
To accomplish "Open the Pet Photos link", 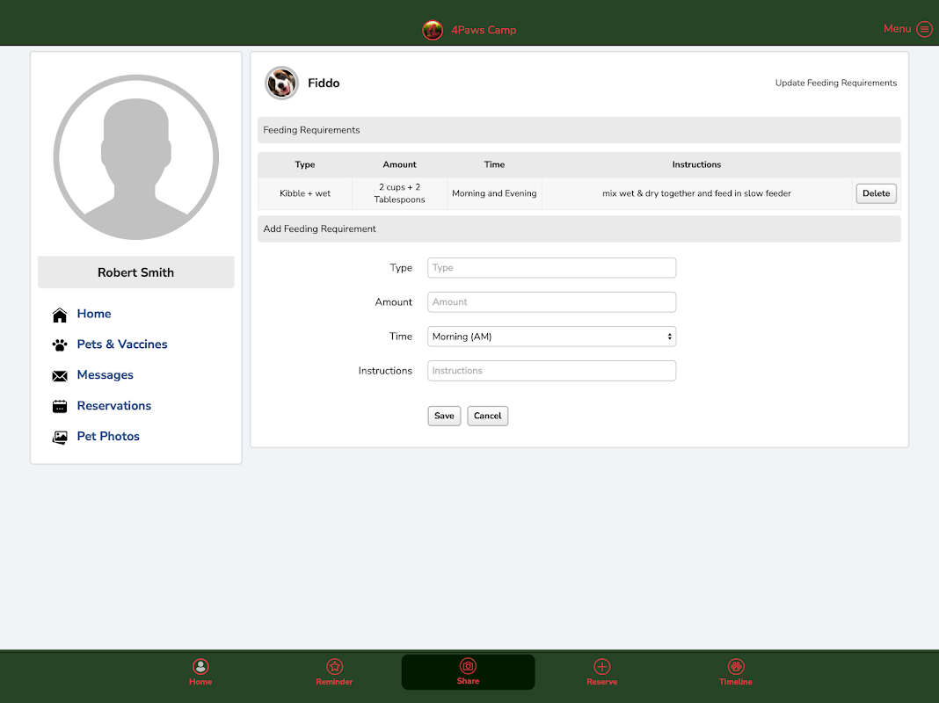I will 108,436.
